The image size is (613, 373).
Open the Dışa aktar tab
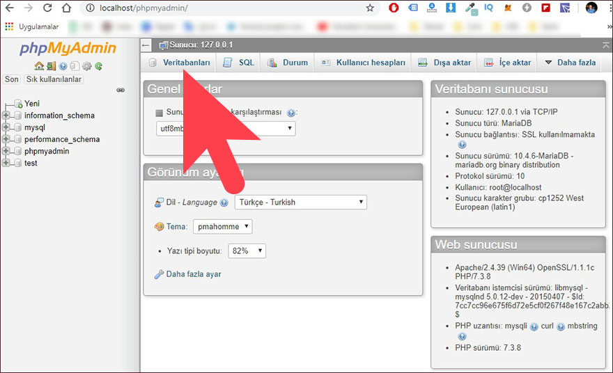(444, 63)
